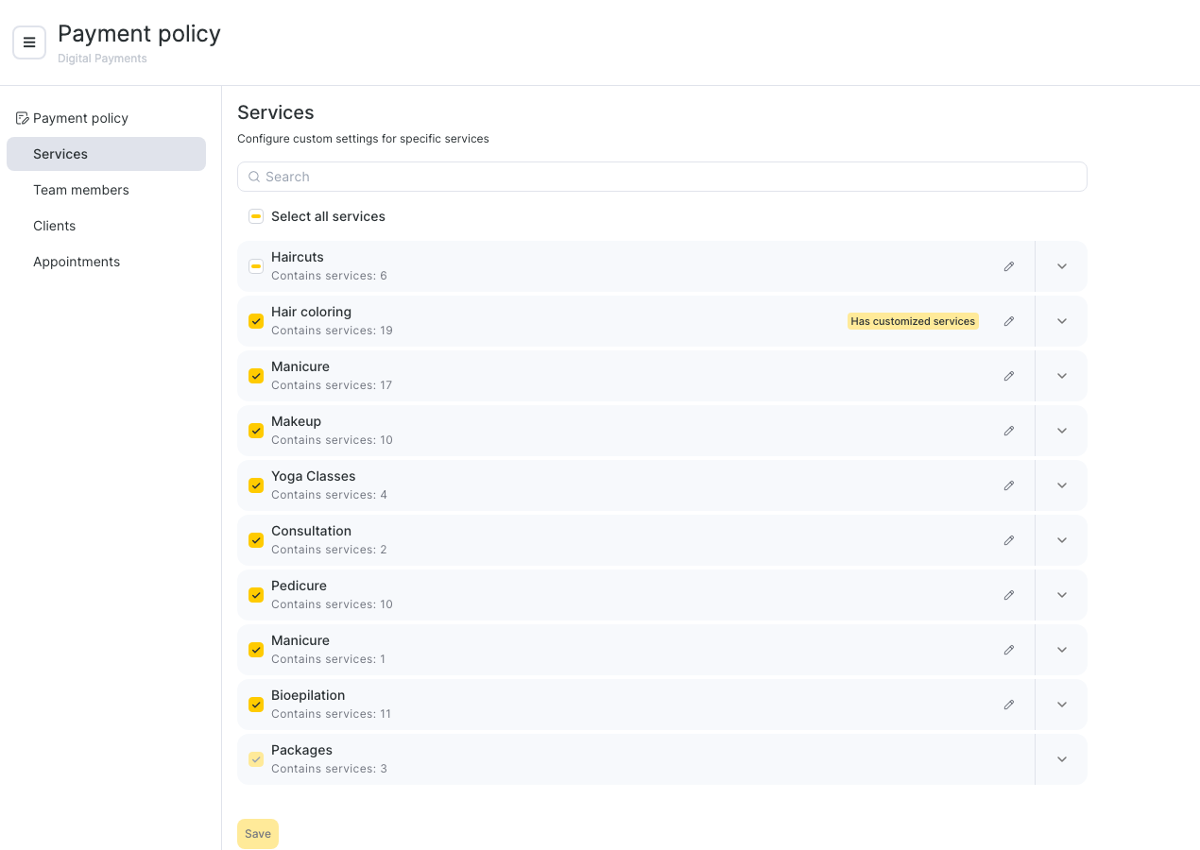Expand the Consultation row chevron
Screen dimensions: 1200x850
[1062, 540]
